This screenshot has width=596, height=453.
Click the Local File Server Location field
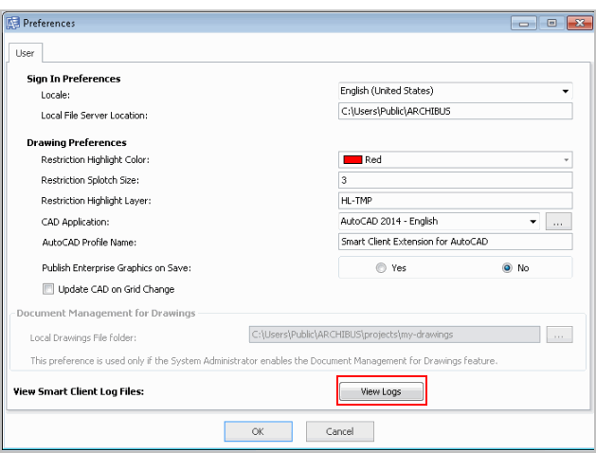455,112
